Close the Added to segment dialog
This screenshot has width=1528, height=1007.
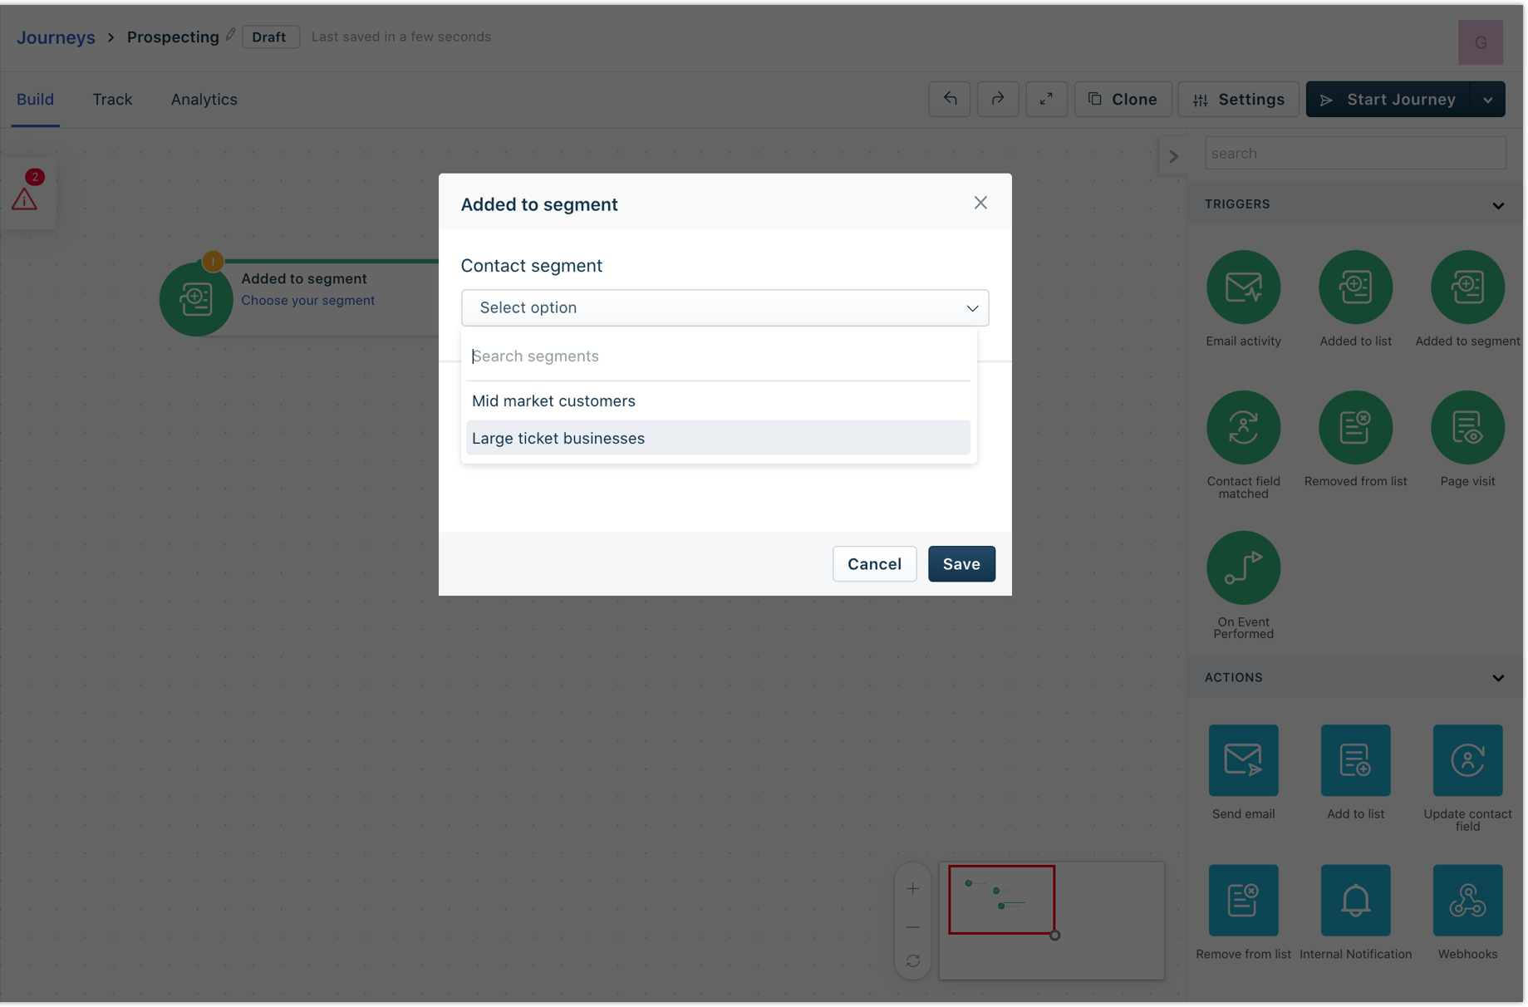click(x=980, y=203)
